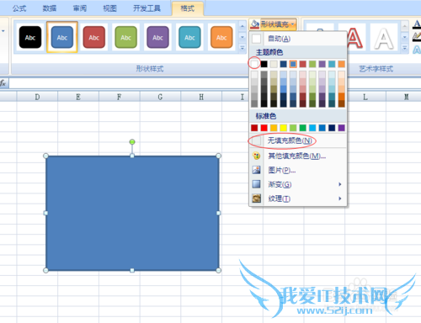Open the text fill A icon
The height and width of the screenshot is (323, 421).
coord(417,24)
